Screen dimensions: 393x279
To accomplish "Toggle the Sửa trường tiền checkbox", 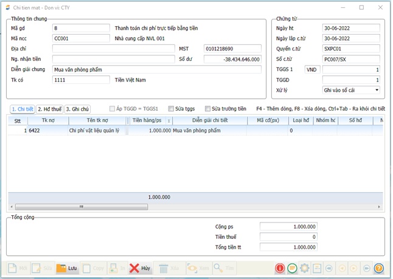I will [207, 109].
